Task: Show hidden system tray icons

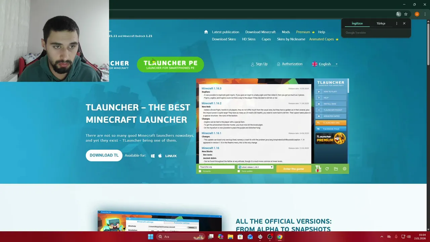Action: [382, 237]
